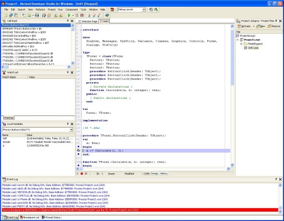Expand the ModelSupport folder node
The height and width of the screenshot is (221, 284).
241,44
